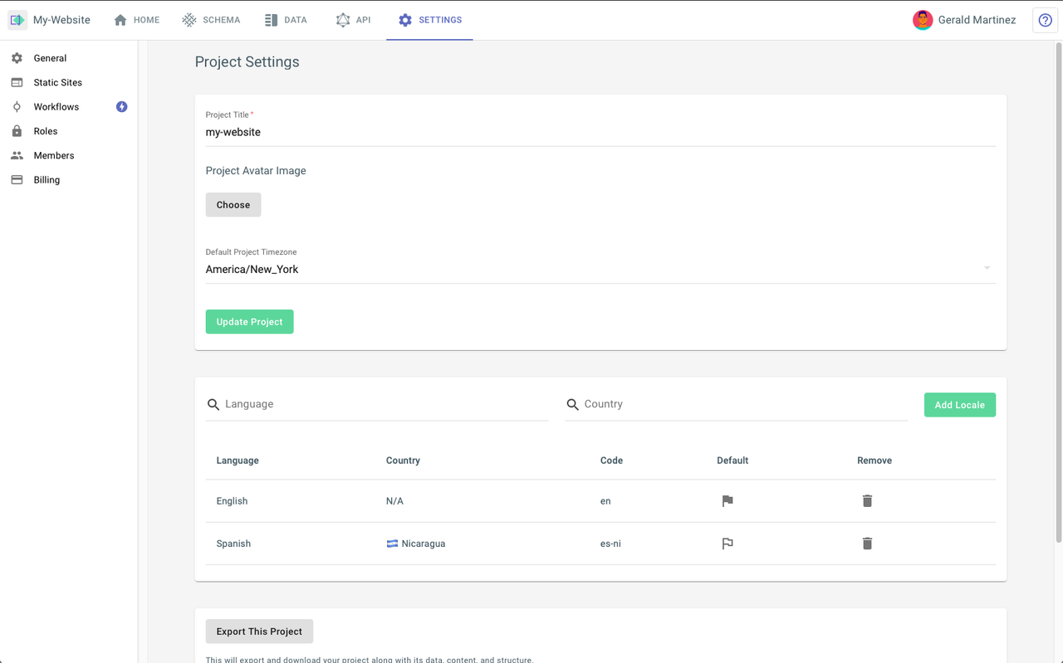Switch to the API tab

(354, 20)
